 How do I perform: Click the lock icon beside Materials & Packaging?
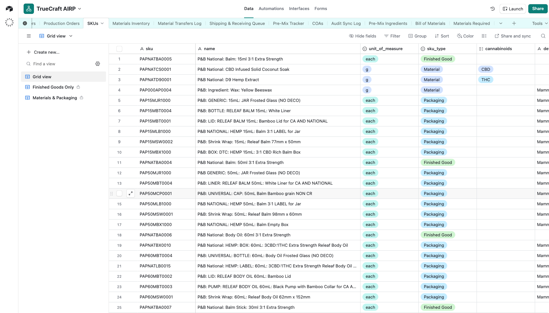[81, 98]
